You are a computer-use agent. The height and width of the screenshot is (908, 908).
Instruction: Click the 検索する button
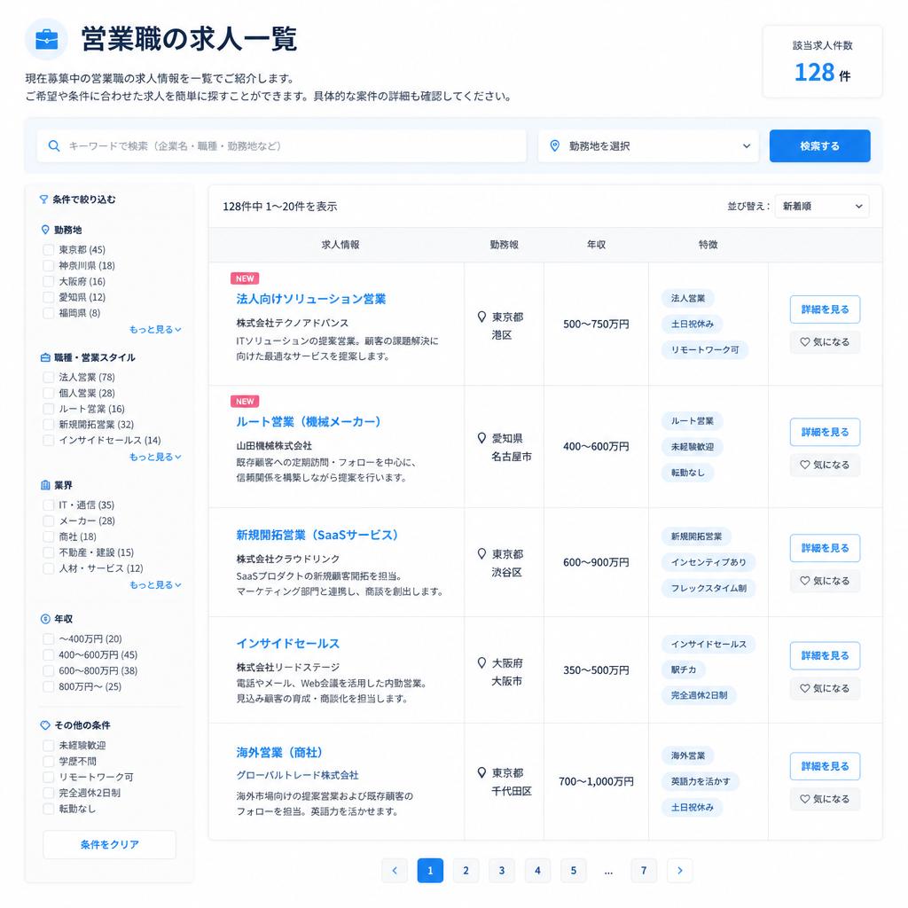pyautogui.click(x=819, y=146)
